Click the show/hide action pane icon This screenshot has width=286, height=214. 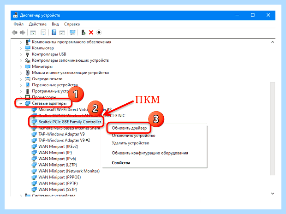pyautogui.click(x=62, y=32)
